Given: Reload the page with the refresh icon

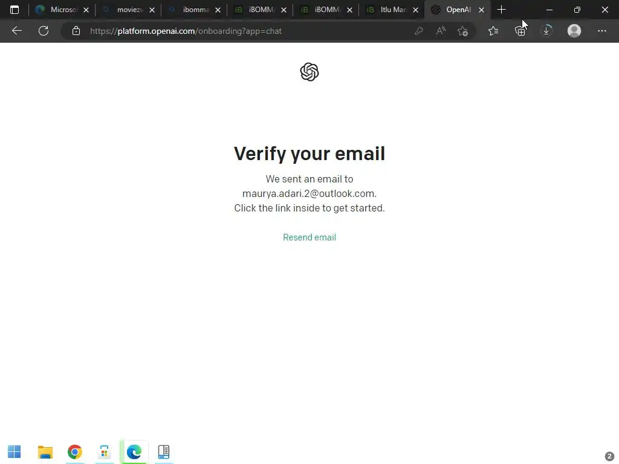Looking at the screenshot, I should tap(44, 31).
